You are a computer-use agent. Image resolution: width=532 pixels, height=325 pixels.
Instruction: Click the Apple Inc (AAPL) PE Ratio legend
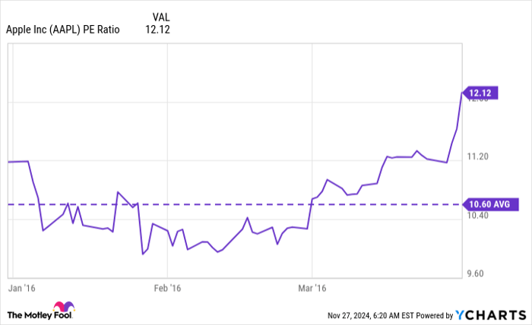pos(62,30)
